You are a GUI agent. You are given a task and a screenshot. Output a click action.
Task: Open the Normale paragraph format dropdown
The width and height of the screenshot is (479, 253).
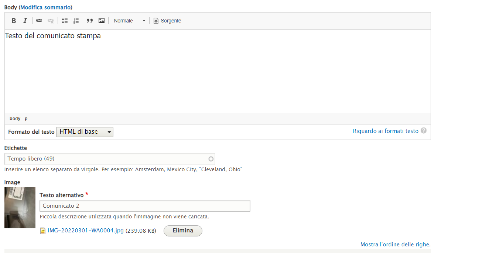tap(129, 21)
